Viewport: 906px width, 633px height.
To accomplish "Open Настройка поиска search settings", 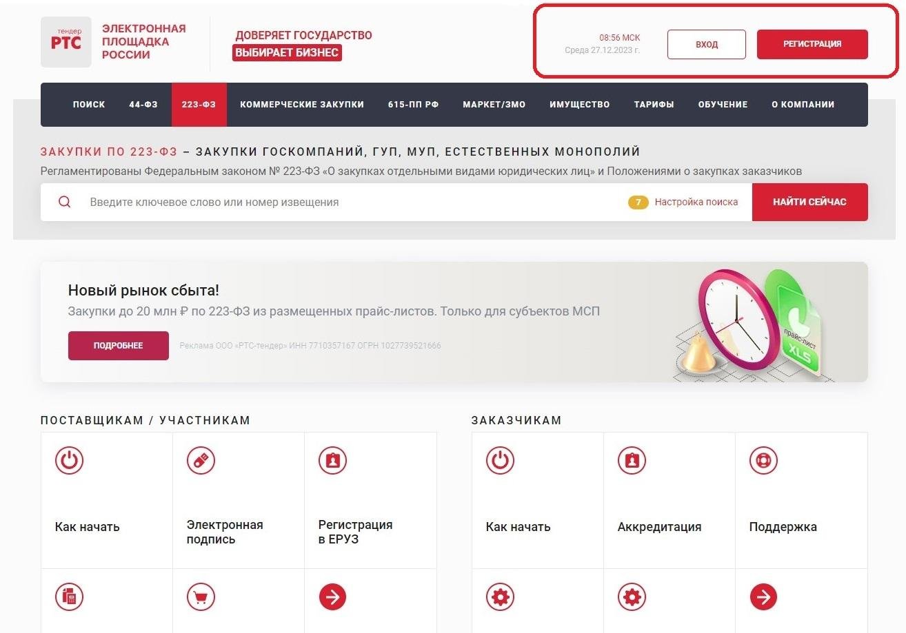I will [x=696, y=202].
